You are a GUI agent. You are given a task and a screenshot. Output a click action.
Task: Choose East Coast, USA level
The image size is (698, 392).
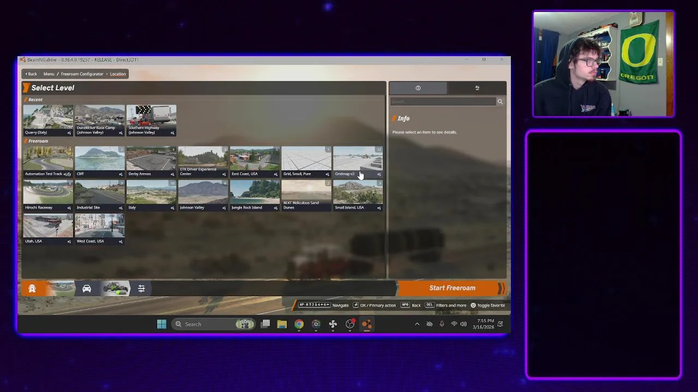pyautogui.click(x=255, y=162)
